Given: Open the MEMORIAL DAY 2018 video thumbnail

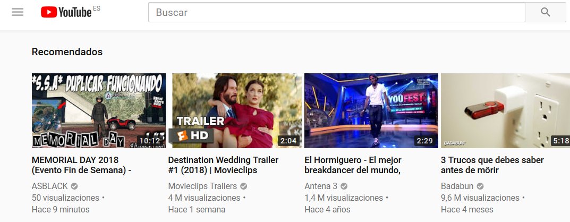Looking at the screenshot, I should tap(98, 110).
